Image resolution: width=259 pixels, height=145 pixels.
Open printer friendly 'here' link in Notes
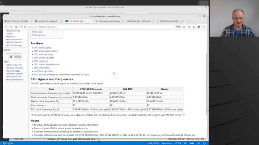96,132
